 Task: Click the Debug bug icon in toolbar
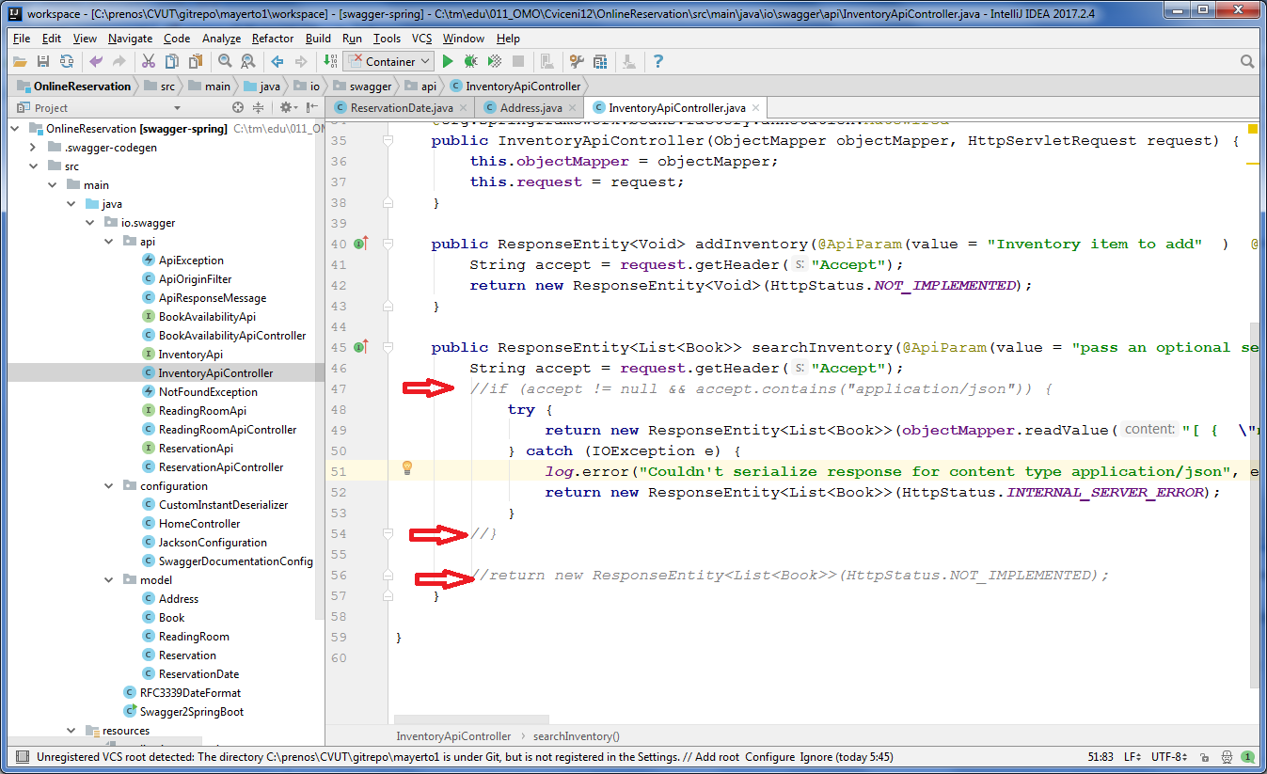(x=471, y=61)
